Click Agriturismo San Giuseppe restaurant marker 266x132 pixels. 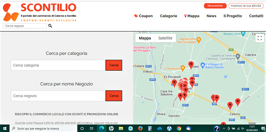click(199, 40)
